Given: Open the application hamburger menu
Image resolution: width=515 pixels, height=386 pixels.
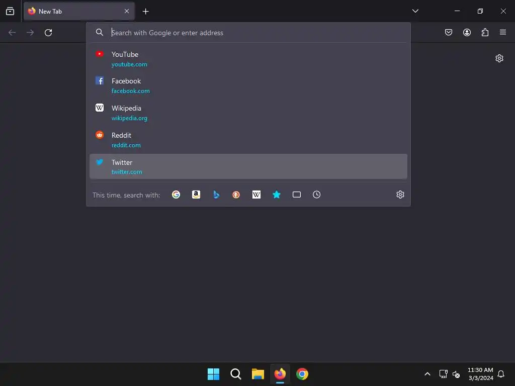Looking at the screenshot, I should (x=503, y=32).
